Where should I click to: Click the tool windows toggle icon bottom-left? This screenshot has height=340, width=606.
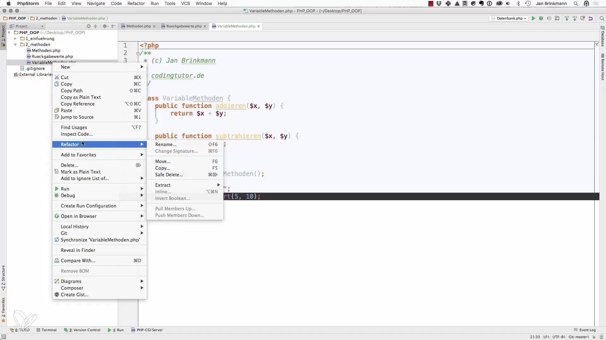pos(4,337)
